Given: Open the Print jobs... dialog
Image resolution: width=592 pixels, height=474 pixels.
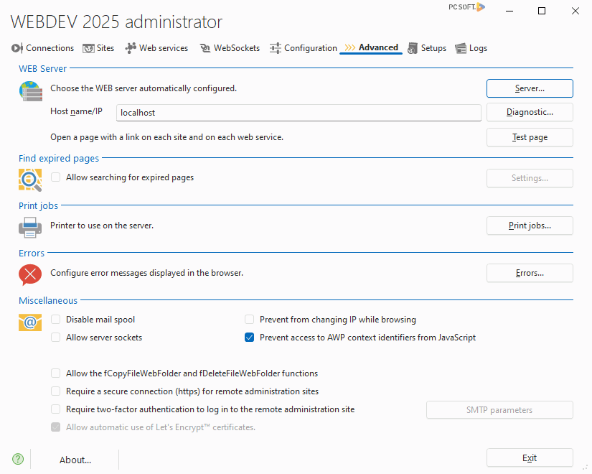Looking at the screenshot, I should tap(530, 226).
